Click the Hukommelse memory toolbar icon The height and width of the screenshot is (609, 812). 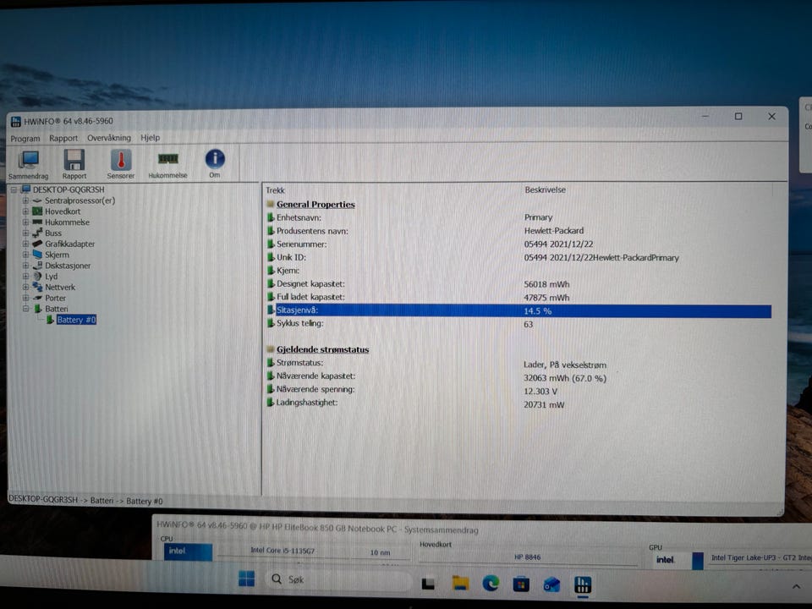(167, 165)
